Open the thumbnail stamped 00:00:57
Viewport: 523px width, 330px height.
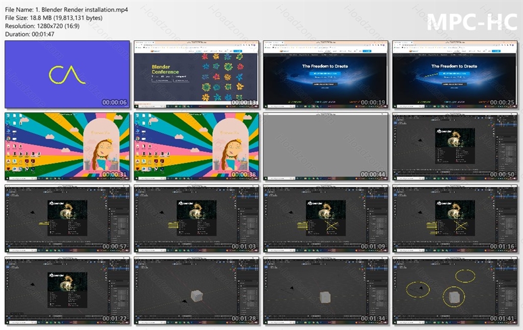67,218
